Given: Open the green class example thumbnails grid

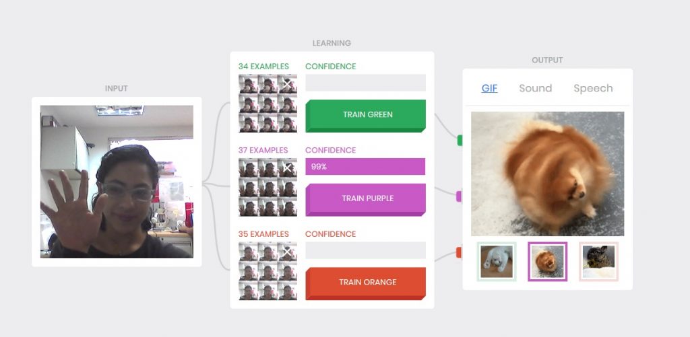Looking at the screenshot, I should tap(268, 104).
